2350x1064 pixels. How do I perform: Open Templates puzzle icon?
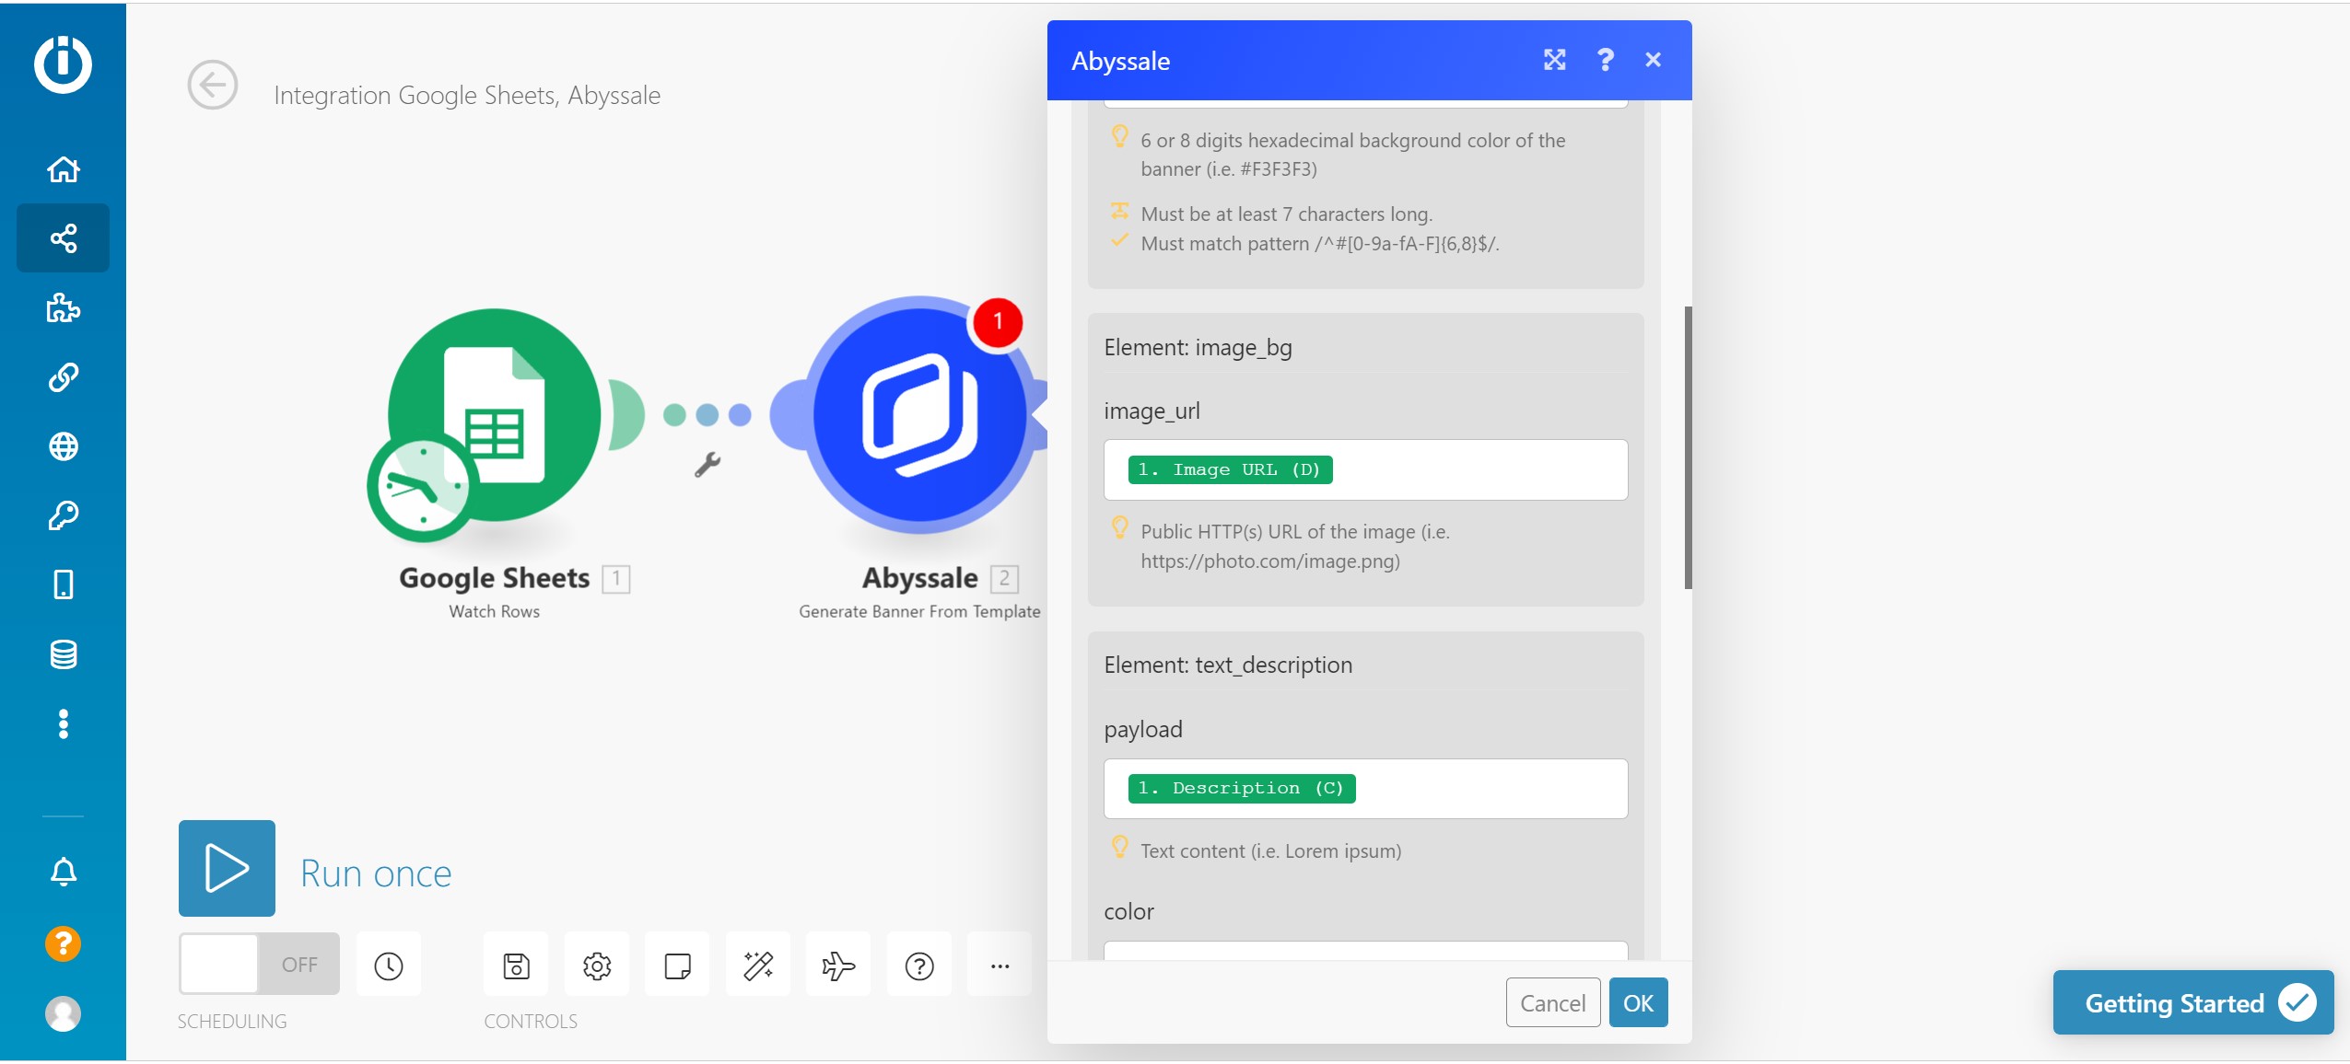tap(63, 307)
